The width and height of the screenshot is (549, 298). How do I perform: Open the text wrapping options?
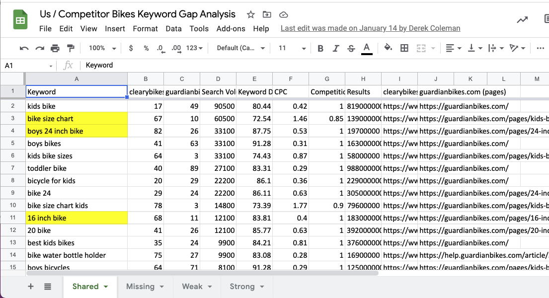[x=493, y=48]
